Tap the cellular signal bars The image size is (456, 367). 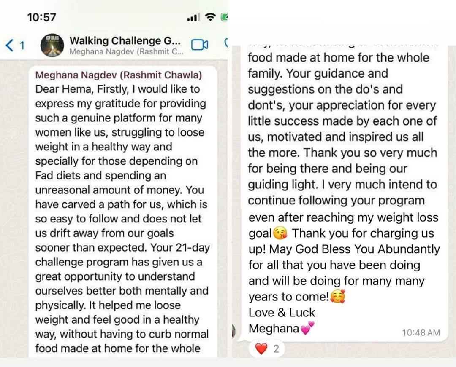193,18
